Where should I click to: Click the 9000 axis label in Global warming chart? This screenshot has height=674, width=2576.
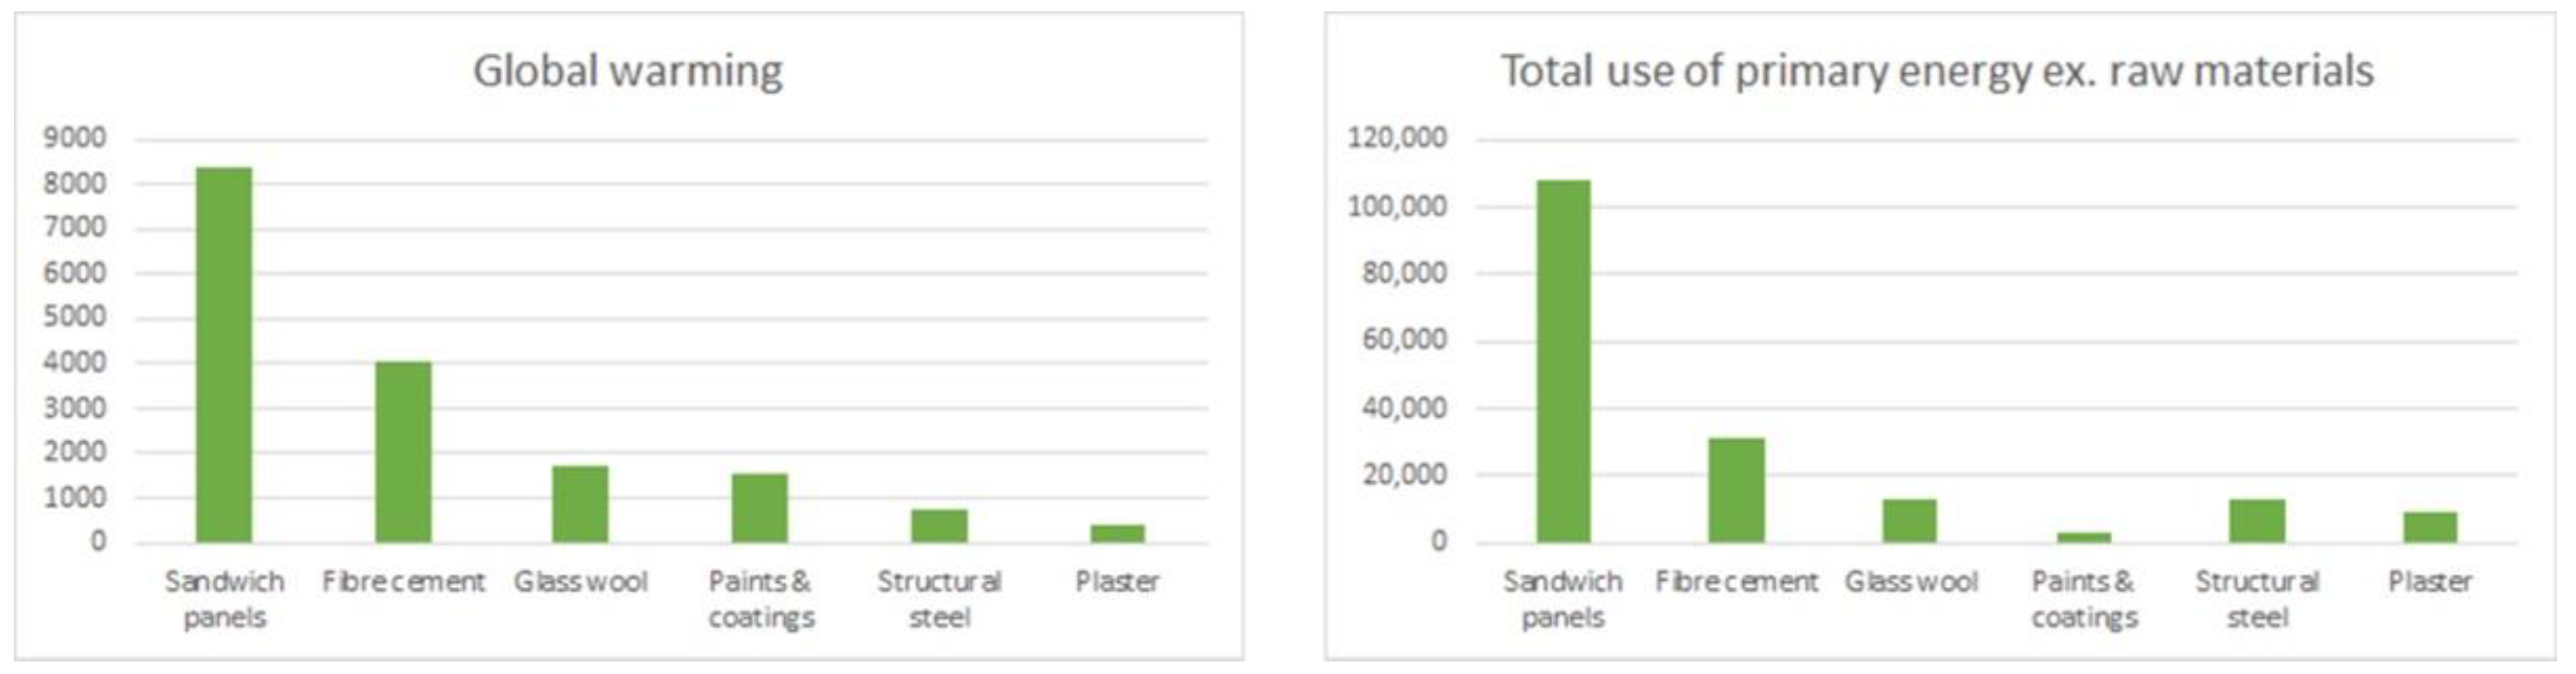75,138
